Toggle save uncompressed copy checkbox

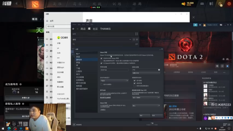pos(135,86)
